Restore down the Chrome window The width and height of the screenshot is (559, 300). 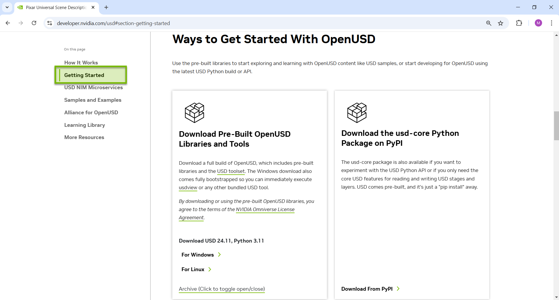[534, 7]
